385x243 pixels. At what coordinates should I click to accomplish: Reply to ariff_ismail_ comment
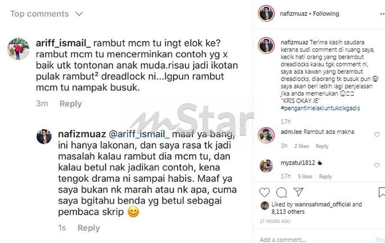click(x=71, y=103)
